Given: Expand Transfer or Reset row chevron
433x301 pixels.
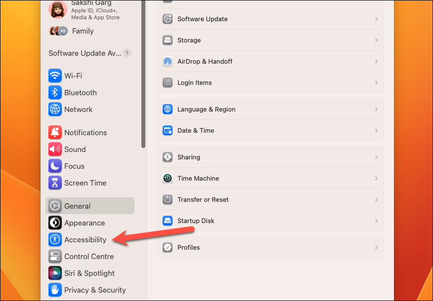Looking at the screenshot, I should (376, 199).
